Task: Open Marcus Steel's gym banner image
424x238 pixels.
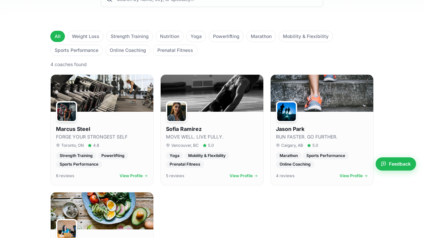Action: coord(102,93)
